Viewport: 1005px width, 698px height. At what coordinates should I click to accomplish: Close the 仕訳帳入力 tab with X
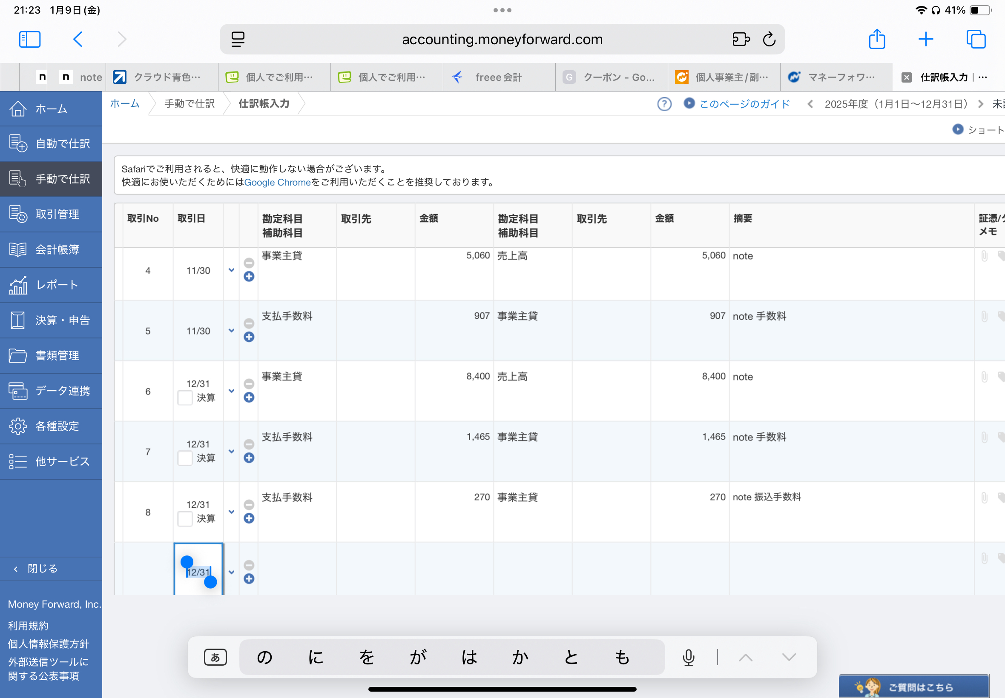[x=907, y=77]
